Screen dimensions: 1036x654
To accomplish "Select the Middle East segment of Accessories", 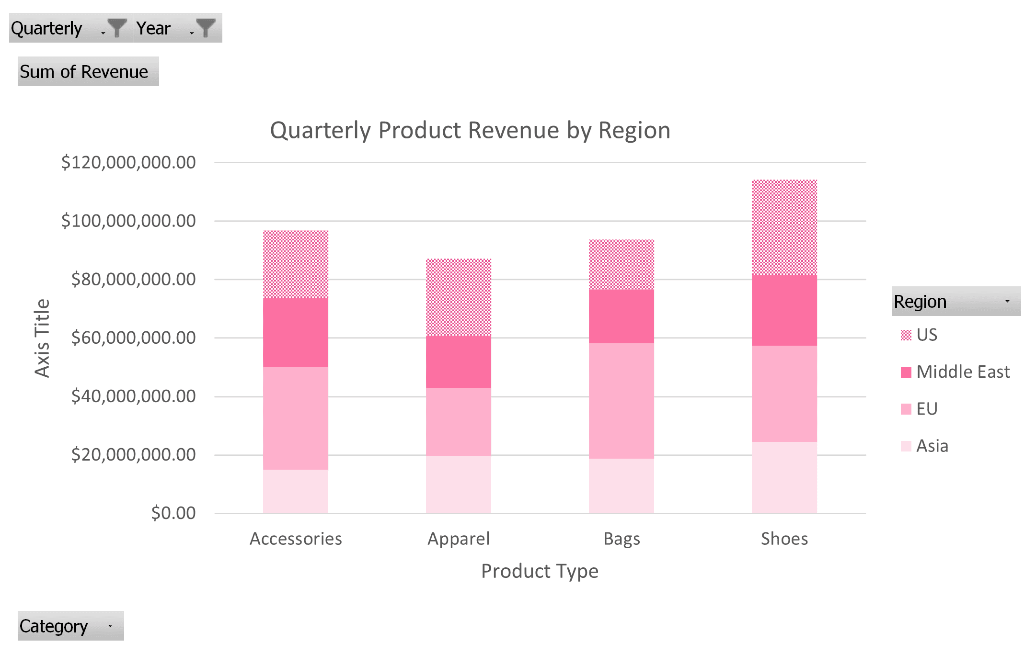I will 296,332.
